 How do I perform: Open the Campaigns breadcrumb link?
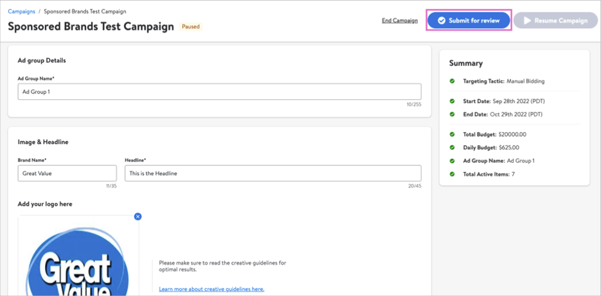click(21, 12)
